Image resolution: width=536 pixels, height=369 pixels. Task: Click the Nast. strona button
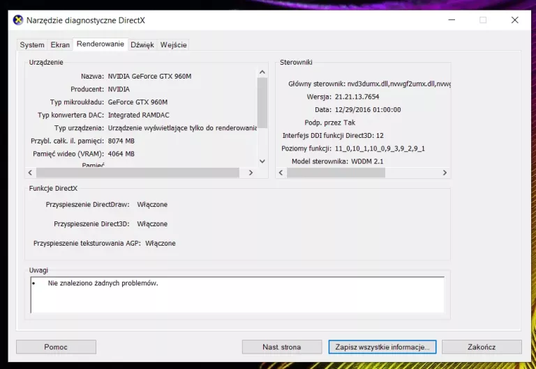282,347
